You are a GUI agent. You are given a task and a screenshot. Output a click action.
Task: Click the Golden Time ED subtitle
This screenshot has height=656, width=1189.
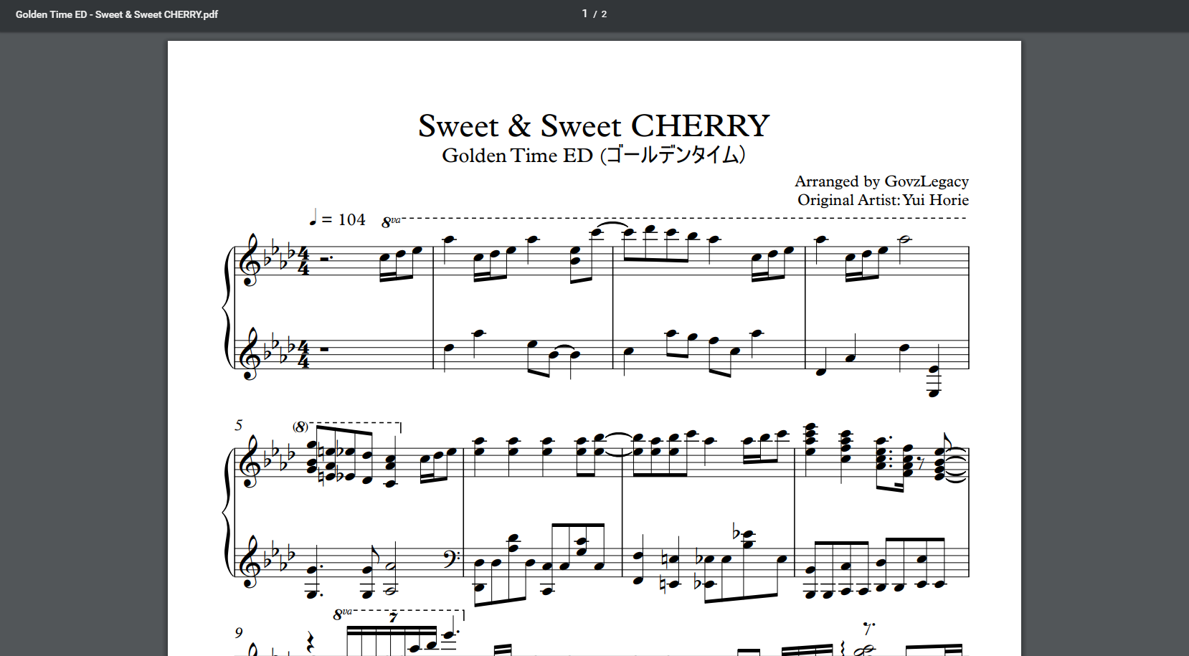click(x=594, y=156)
